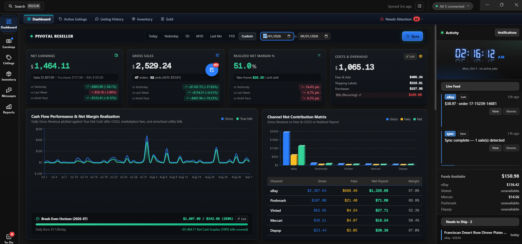Open the blue floating checklist button with 207 badge

212,70
